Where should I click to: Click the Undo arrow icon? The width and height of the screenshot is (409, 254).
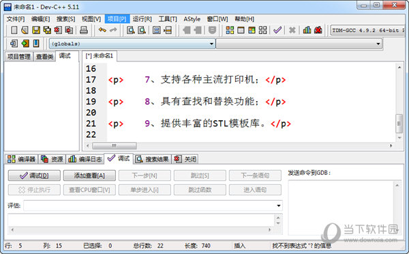pos(102,30)
